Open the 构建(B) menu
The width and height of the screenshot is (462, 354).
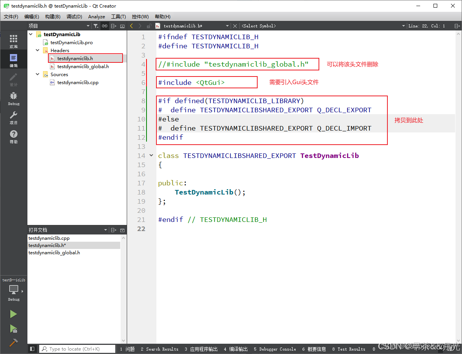53,17
